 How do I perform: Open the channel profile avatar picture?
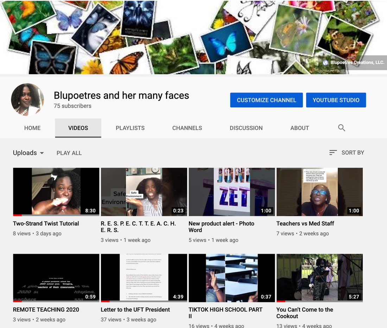[27, 100]
